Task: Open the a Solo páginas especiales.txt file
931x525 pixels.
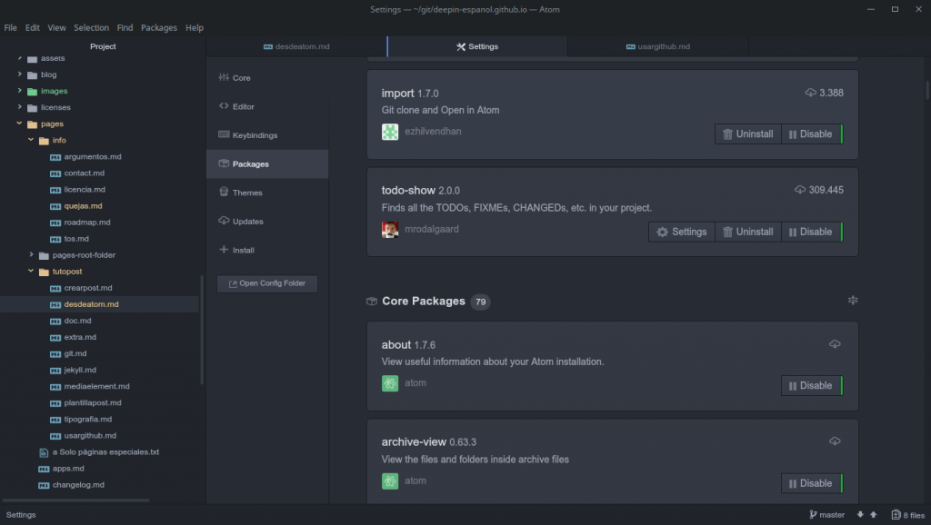Action: [x=105, y=452]
